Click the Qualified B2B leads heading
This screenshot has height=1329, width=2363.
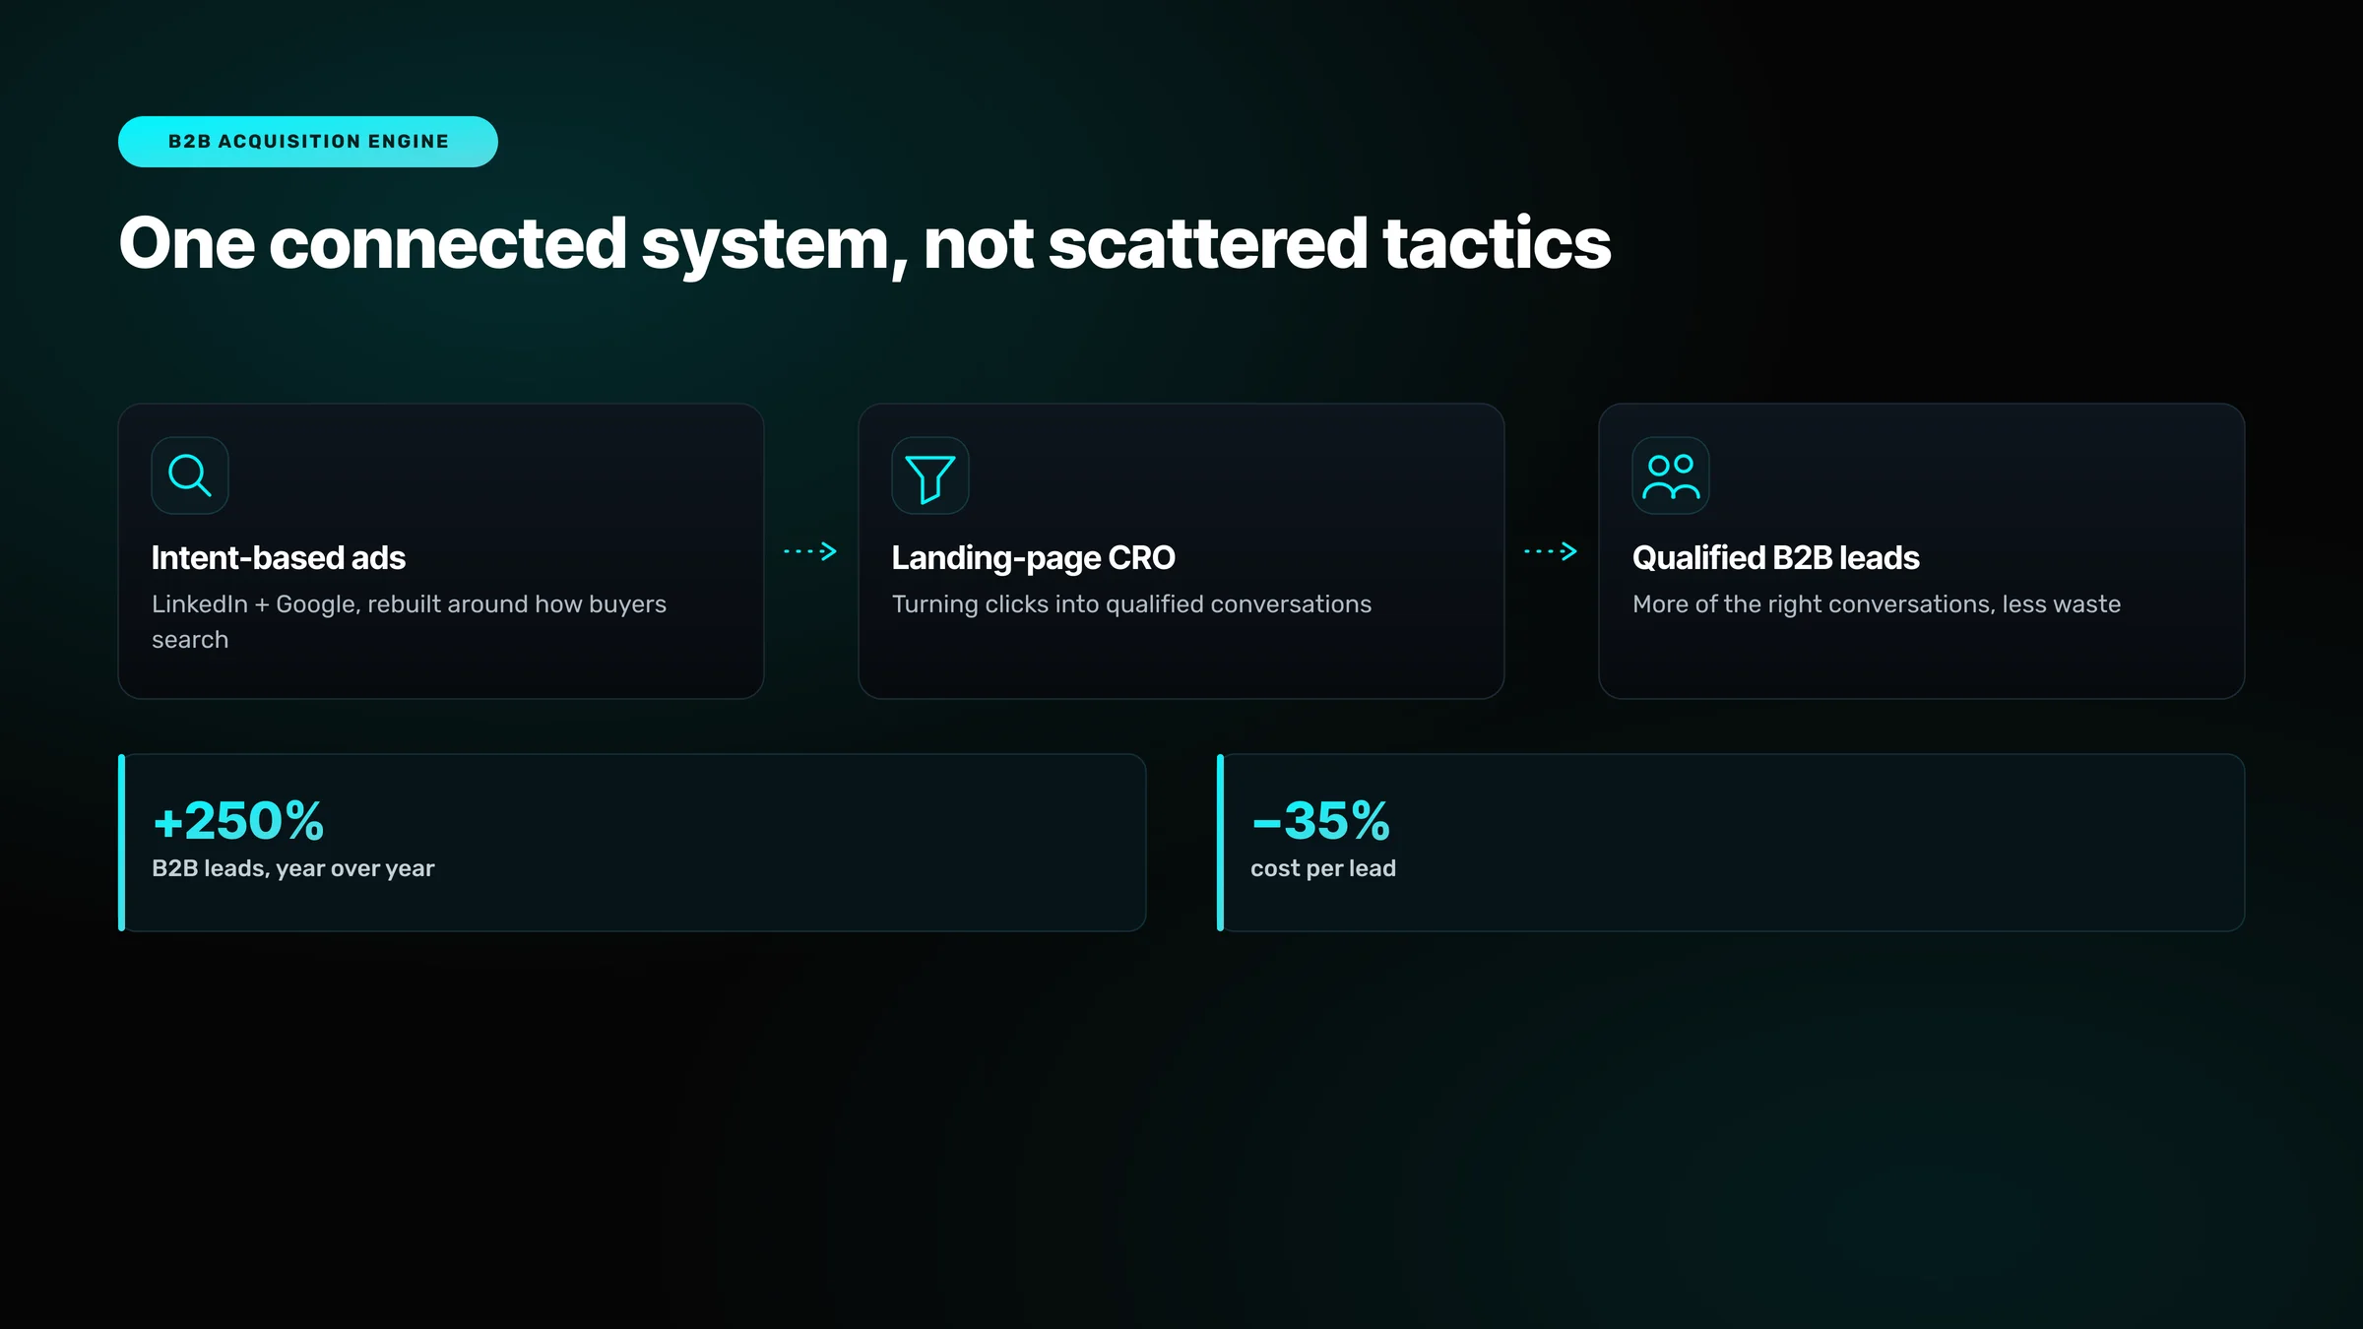click(x=1776, y=558)
